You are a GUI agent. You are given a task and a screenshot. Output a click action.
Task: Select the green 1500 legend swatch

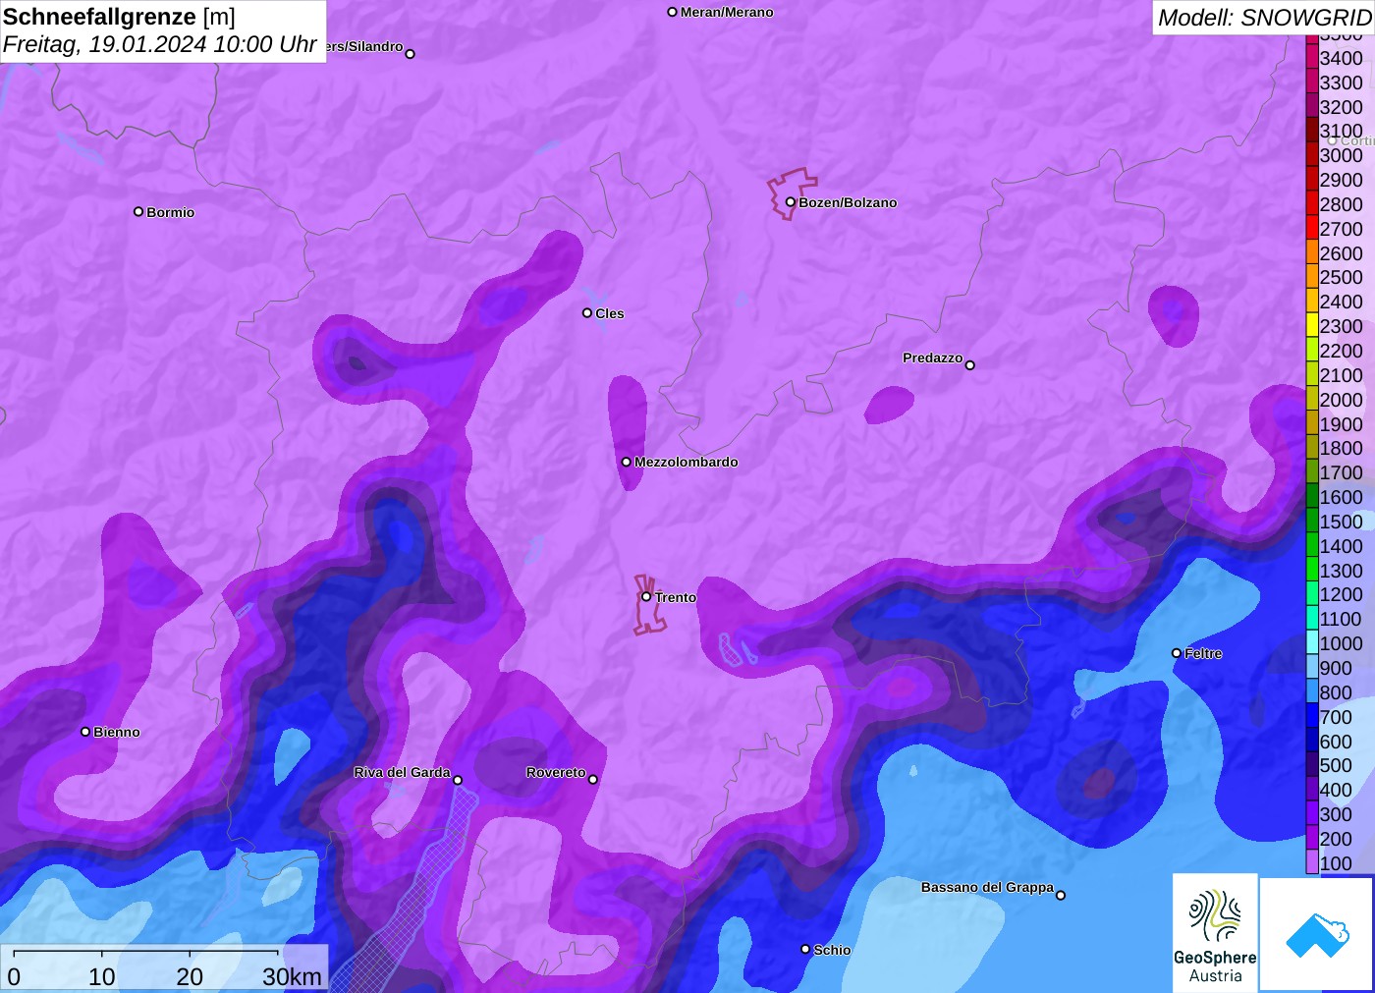[1312, 521]
